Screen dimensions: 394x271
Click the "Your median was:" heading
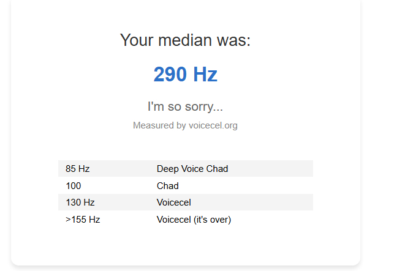click(x=185, y=41)
